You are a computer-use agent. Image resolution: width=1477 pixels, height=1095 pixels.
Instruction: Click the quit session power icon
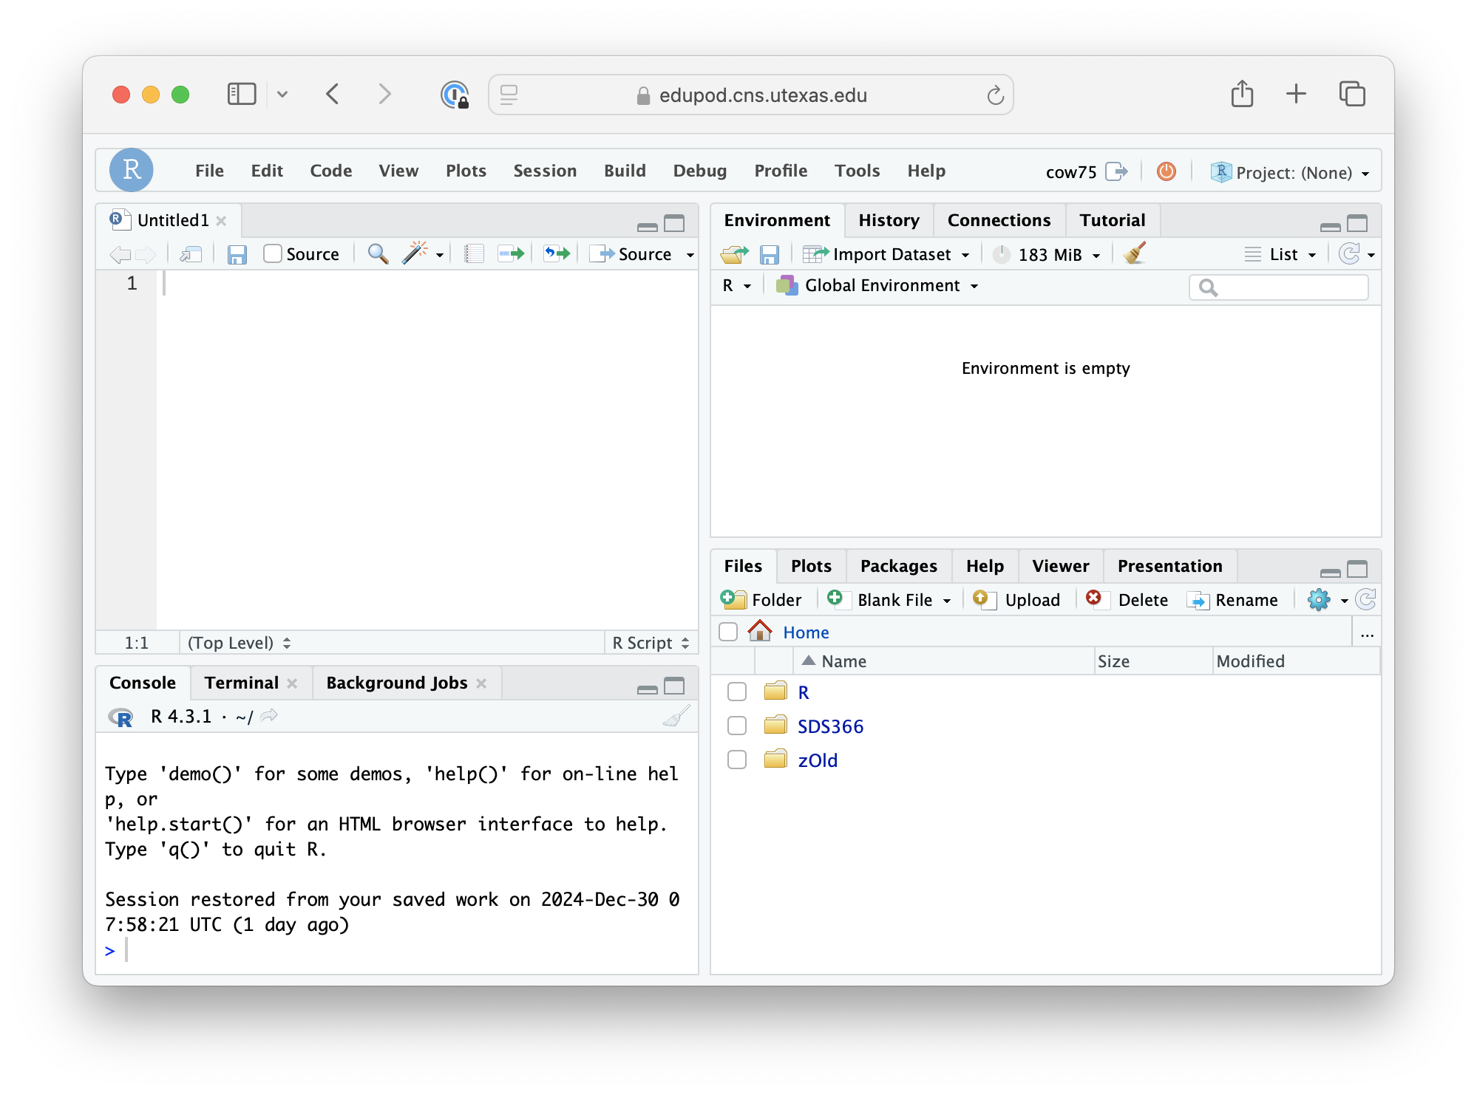(1166, 171)
